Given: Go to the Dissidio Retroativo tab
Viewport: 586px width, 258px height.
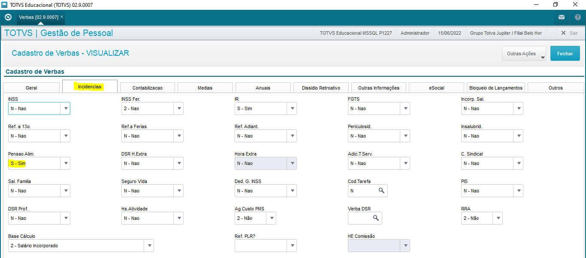Looking at the screenshot, I should 321,87.
